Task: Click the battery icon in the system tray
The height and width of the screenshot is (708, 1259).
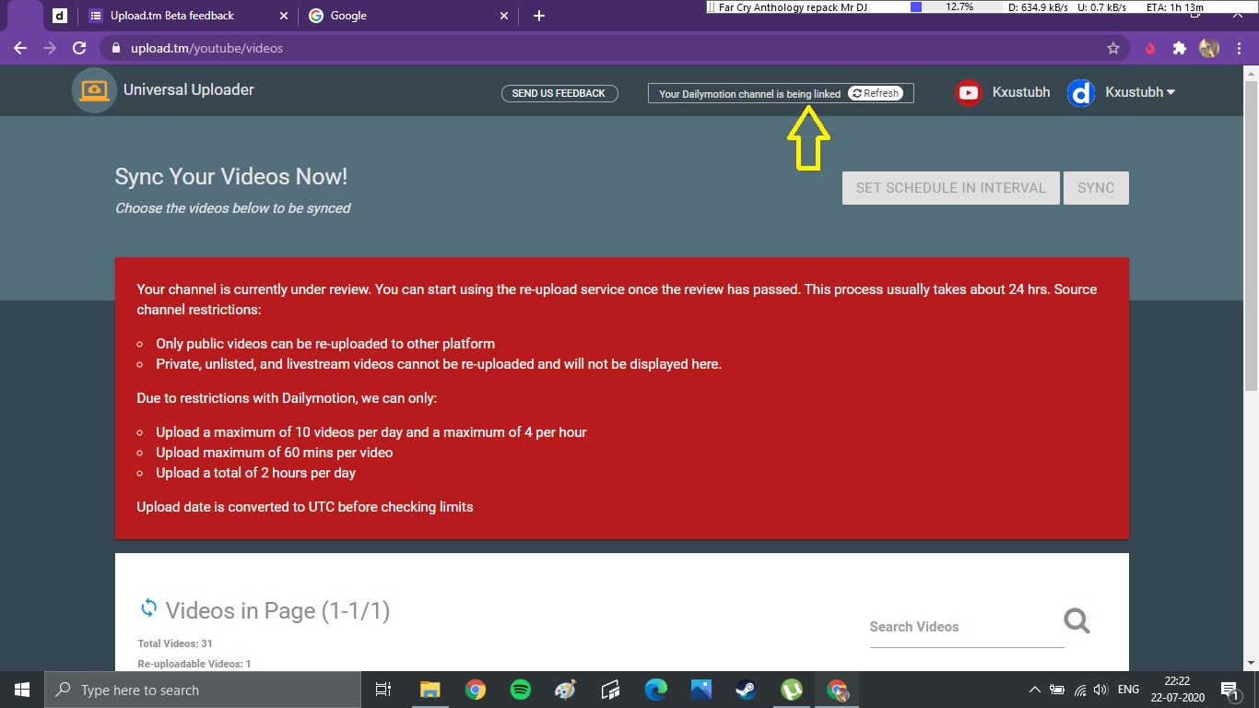Action: coord(1057,690)
